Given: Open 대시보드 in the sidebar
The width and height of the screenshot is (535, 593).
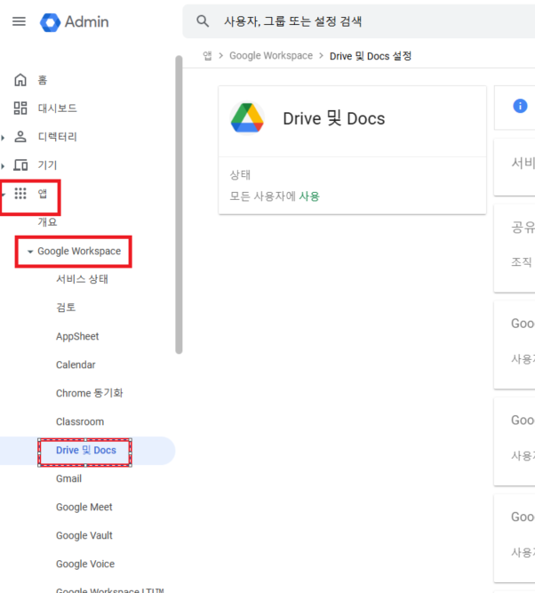Looking at the screenshot, I should pos(58,108).
